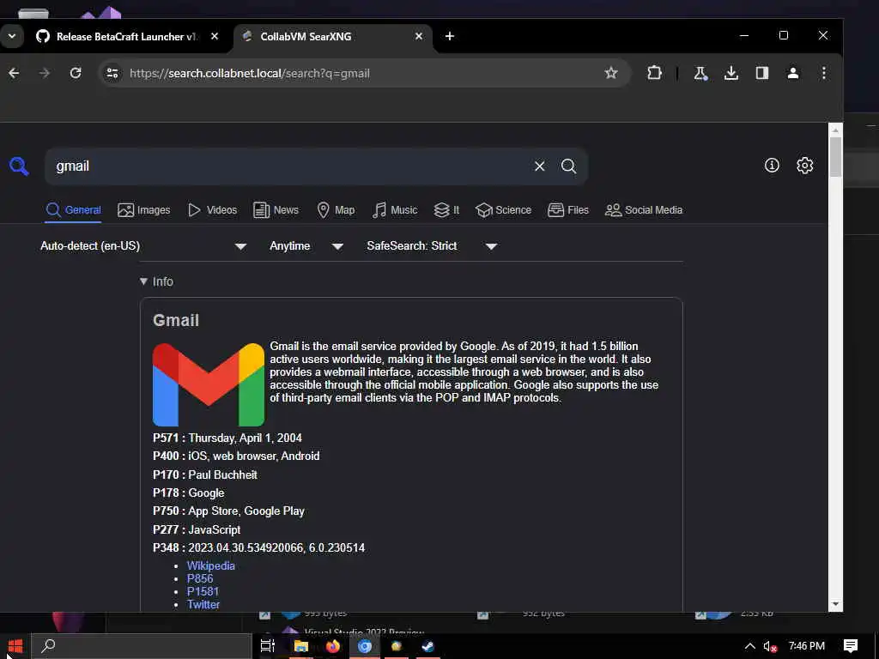Bookmark this page with the star icon

611,73
